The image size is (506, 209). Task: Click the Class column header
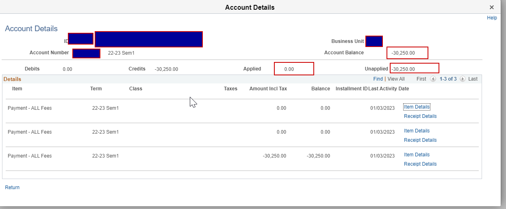pos(136,89)
